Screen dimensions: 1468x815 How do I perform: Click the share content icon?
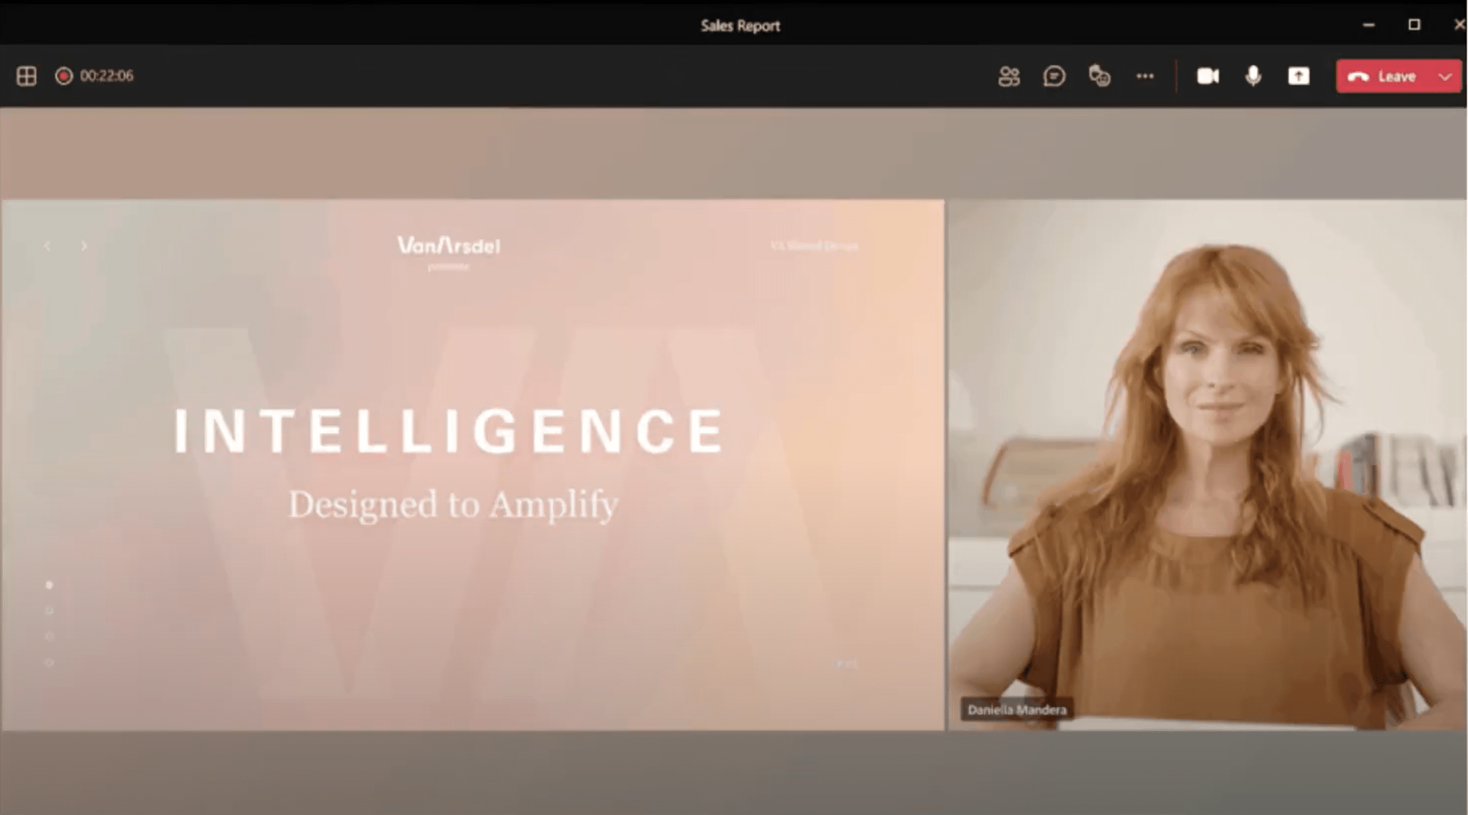click(1298, 76)
